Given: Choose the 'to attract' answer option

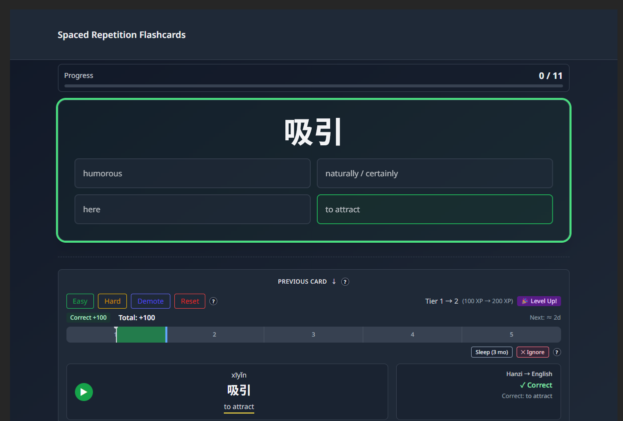Looking at the screenshot, I should pos(434,209).
